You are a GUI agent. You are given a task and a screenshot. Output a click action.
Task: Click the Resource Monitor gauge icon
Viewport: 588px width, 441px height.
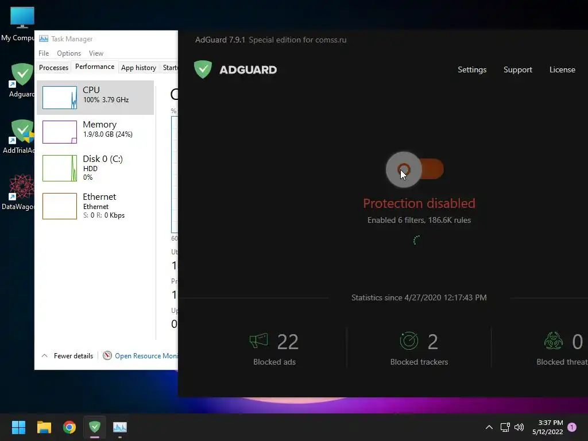tap(107, 355)
